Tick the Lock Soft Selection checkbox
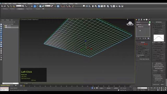Screen dimensions: 167x94 153,46
